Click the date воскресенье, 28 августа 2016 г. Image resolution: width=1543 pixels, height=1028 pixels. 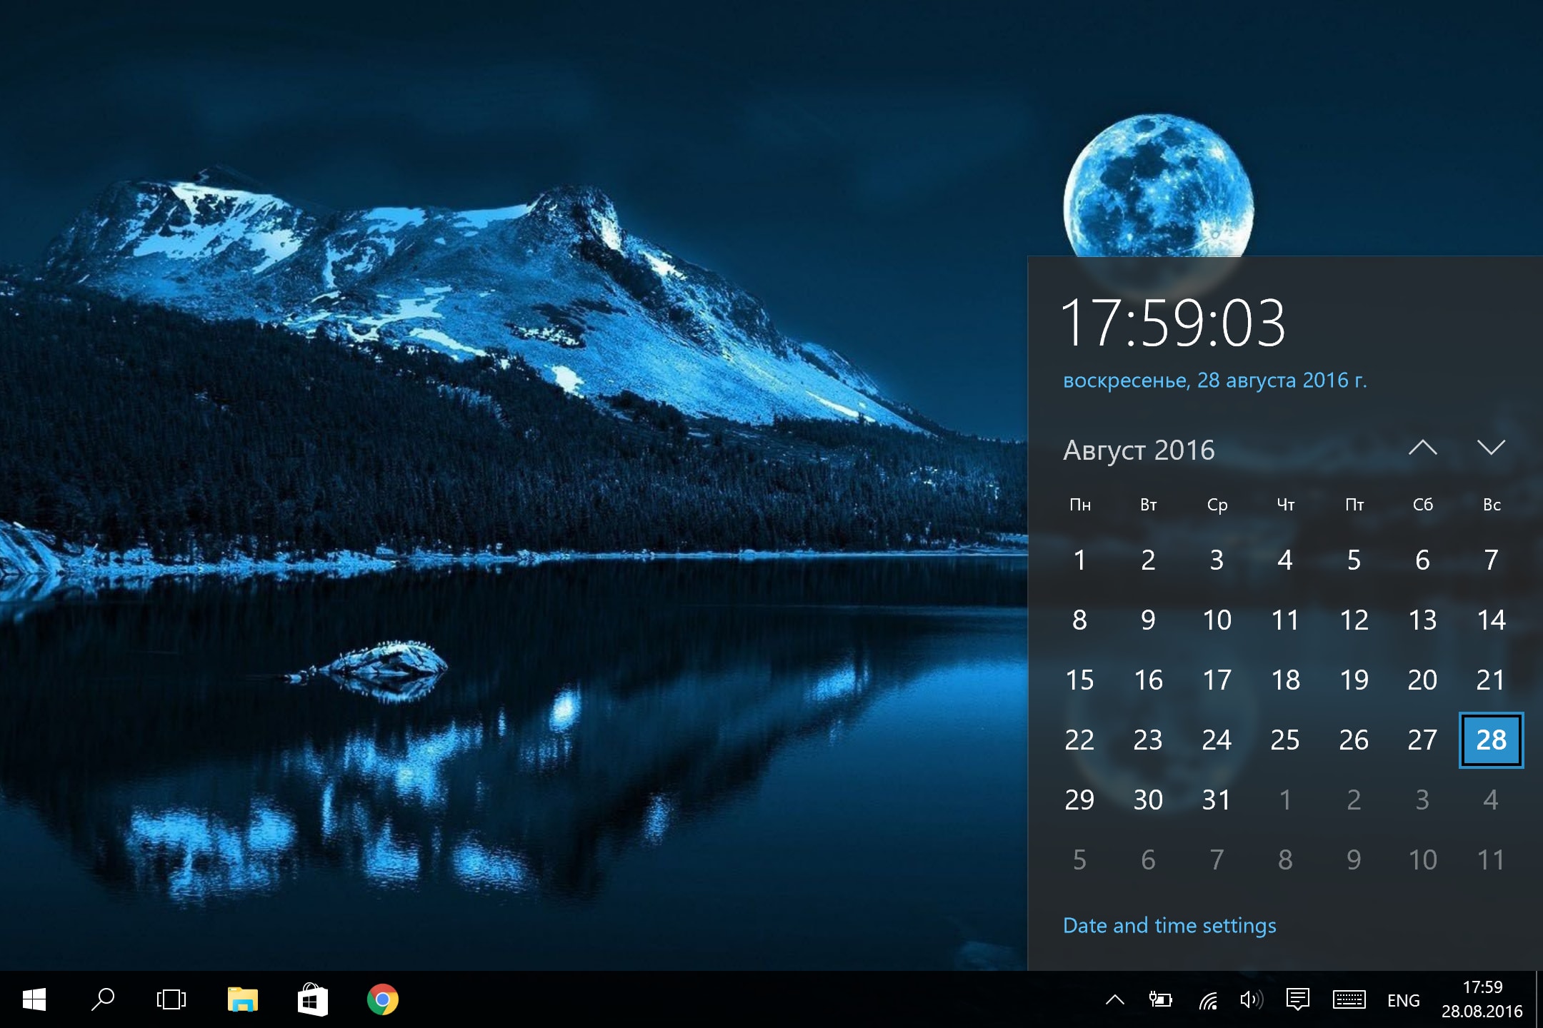tap(1214, 381)
